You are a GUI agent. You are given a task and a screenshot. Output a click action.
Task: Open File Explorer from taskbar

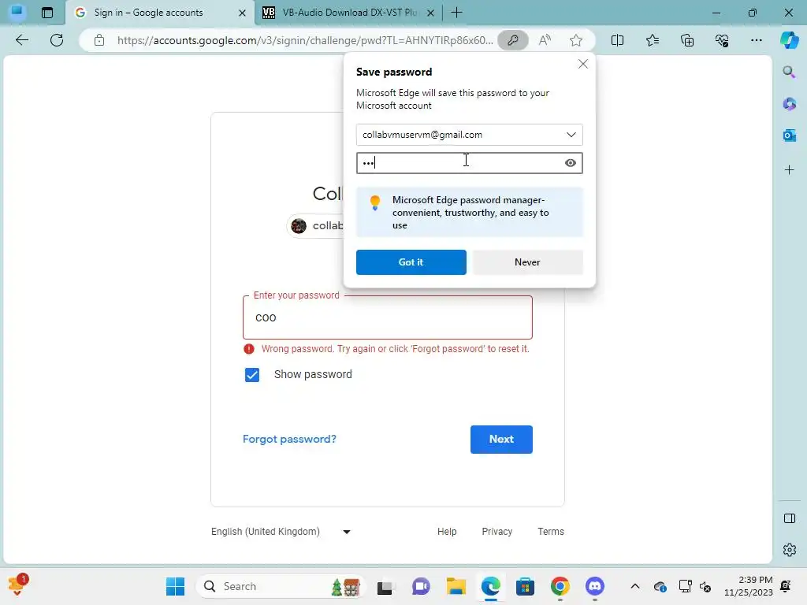point(456,586)
